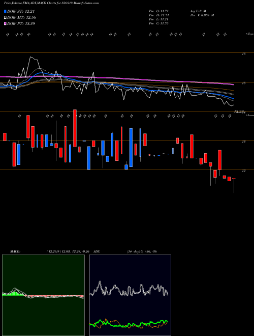Click the tallest red candlestick near 13.23
Viewport: 254px width, 336px height.
coord(75,128)
